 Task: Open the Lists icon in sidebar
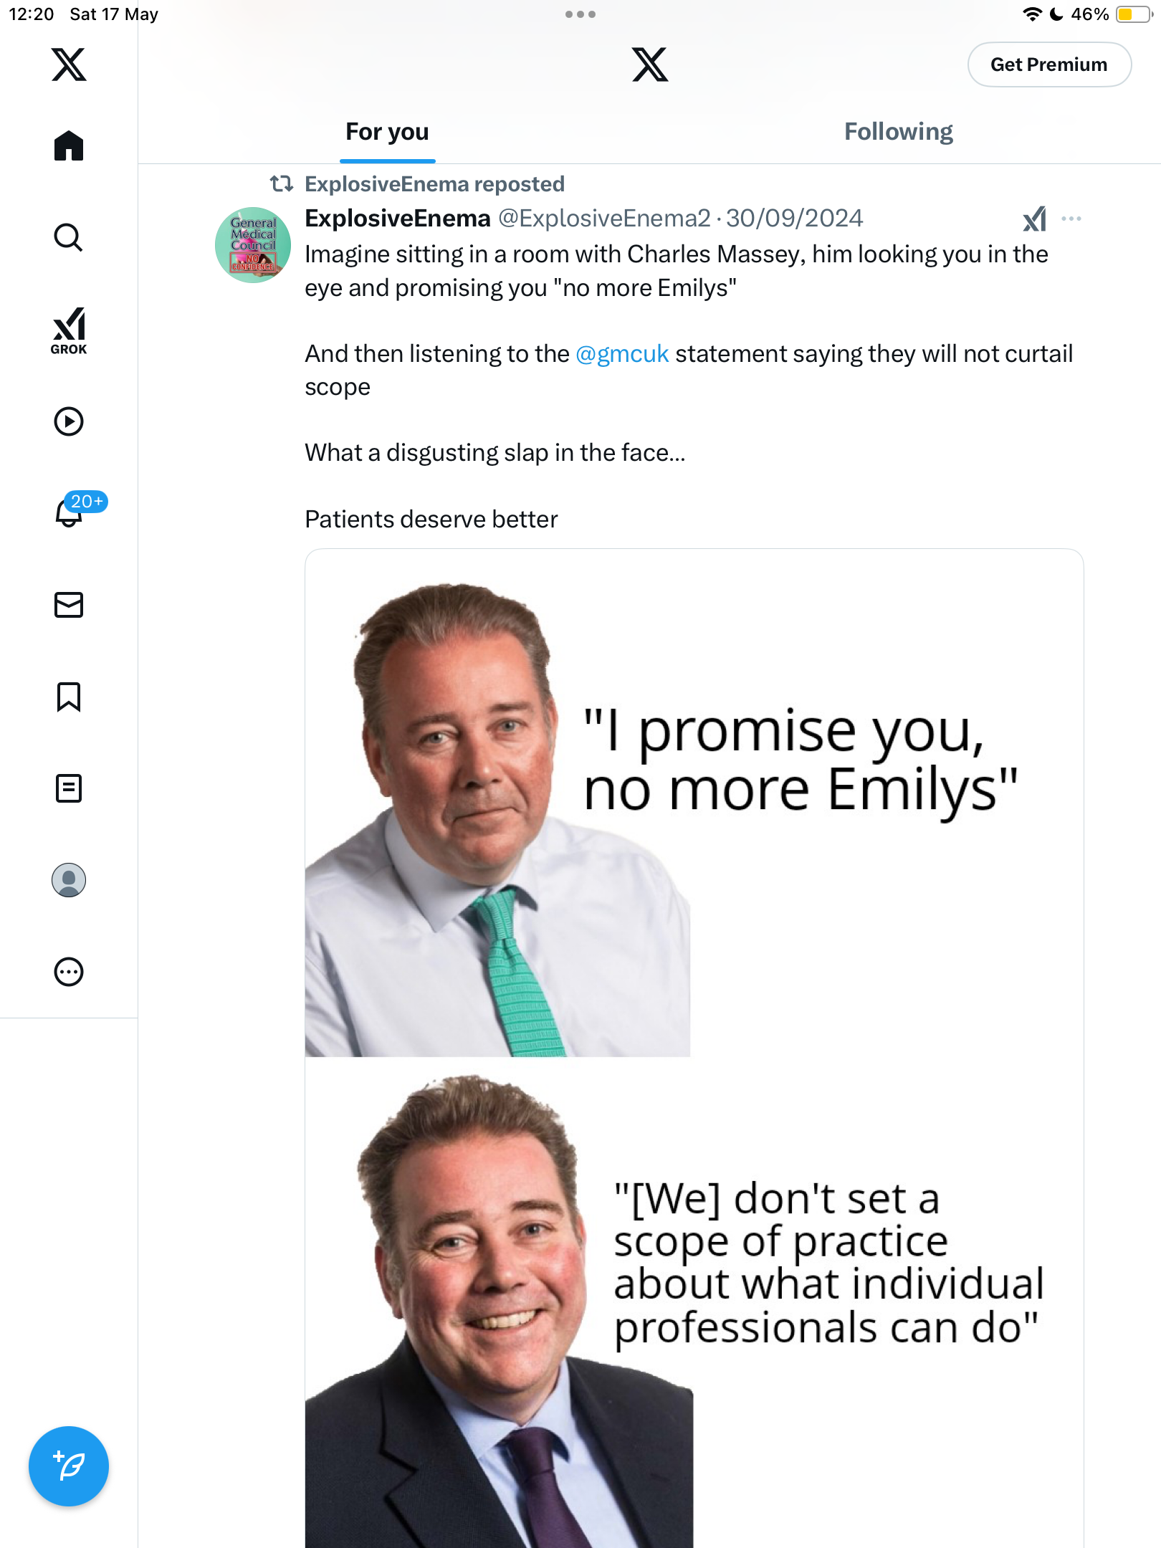pyautogui.click(x=69, y=788)
